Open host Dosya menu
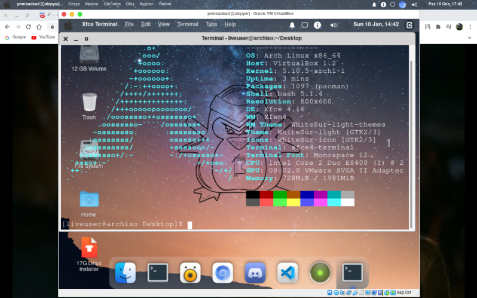 (x=74, y=4)
